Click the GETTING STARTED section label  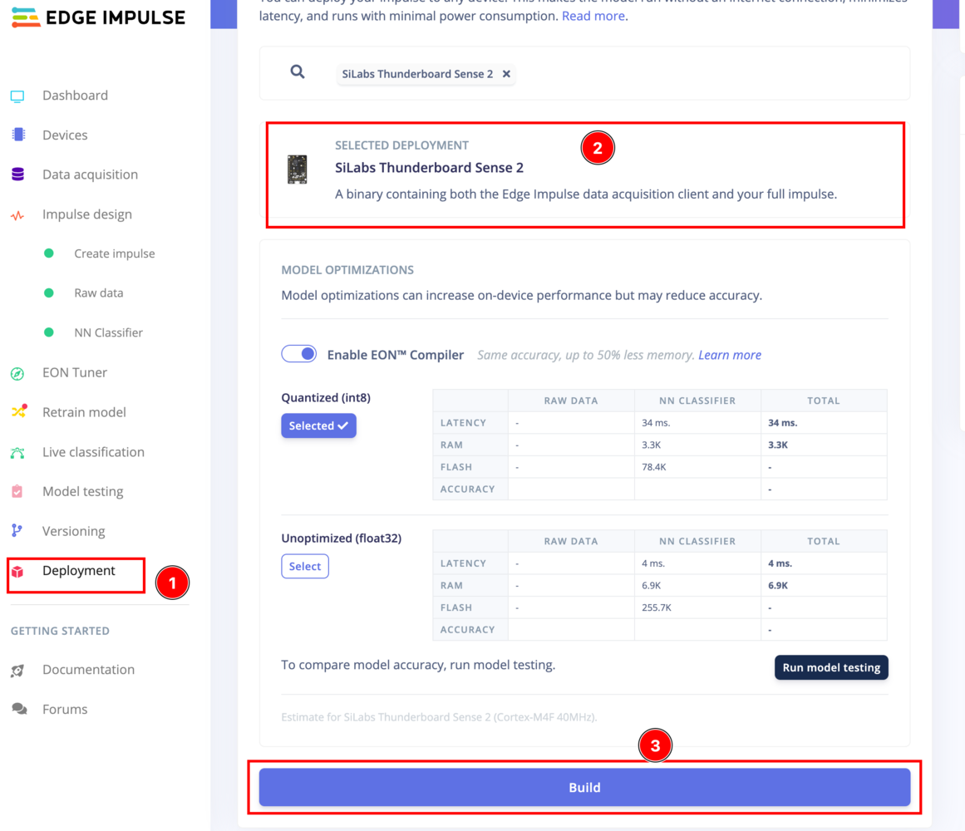[x=60, y=631]
